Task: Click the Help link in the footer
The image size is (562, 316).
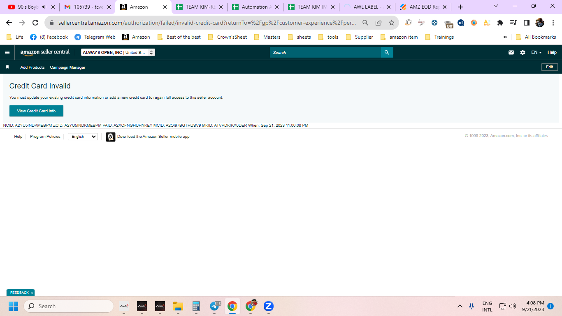Action: 18,137
